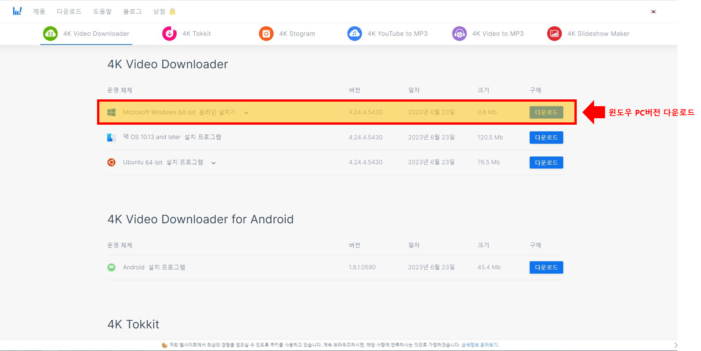Screen dimensions: 701x351
Task: Click the lock icon next to 상점
Action: 172,11
